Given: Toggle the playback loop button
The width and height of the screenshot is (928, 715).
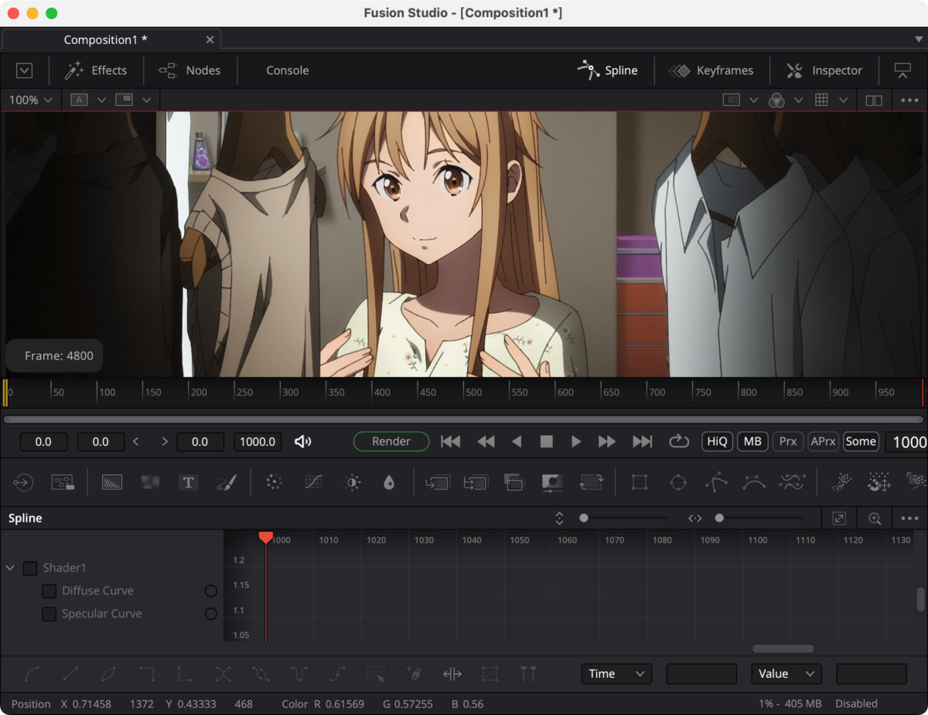Looking at the screenshot, I should pyautogui.click(x=679, y=441).
